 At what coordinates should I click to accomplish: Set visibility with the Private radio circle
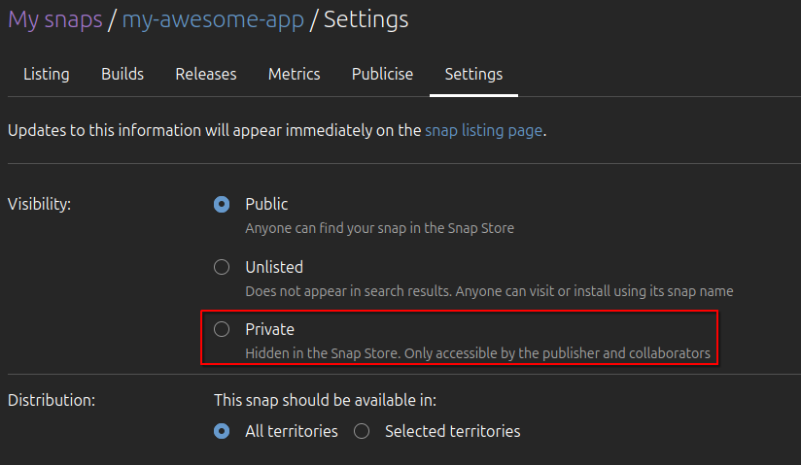(x=222, y=329)
